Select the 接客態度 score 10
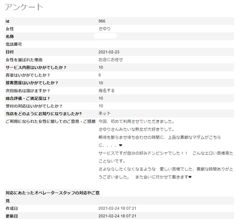236x219 pixels. point(101,83)
